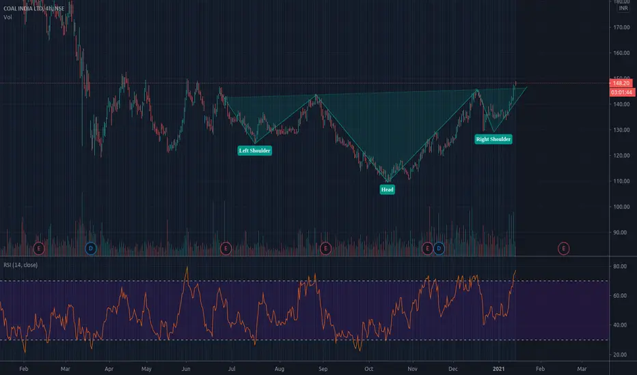
Task: Click 160.00 on the price scale
Action: tap(621, 52)
